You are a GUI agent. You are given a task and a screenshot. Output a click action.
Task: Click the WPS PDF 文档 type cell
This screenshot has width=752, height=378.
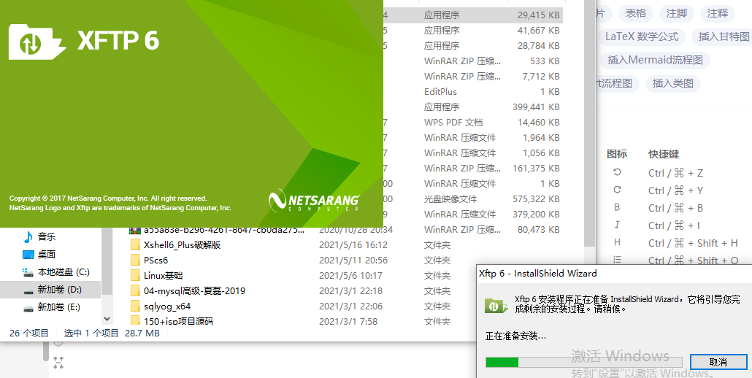453,122
